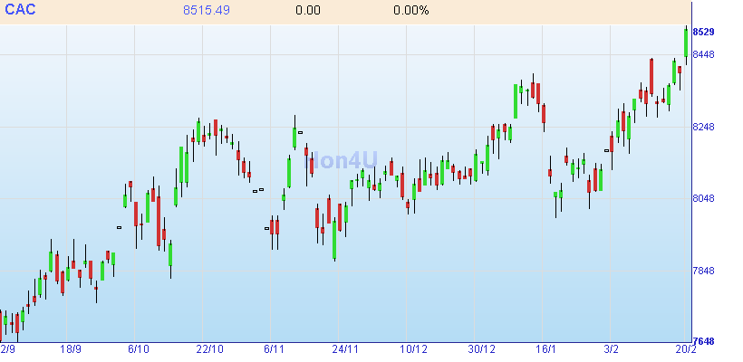
Task: Select the 8048 price axis label
Action: pyautogui.click(x=703, y=199)
